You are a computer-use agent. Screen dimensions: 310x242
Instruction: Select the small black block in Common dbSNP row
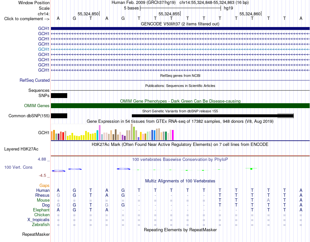(59, 116)
